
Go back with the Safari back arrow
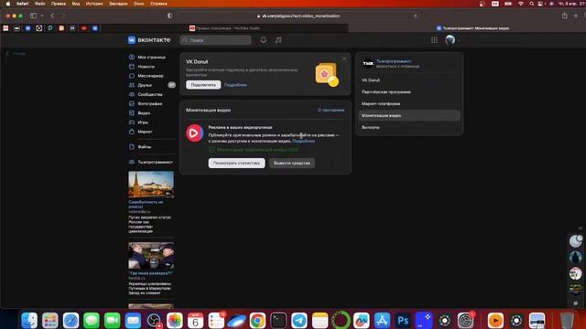point(52,16)
